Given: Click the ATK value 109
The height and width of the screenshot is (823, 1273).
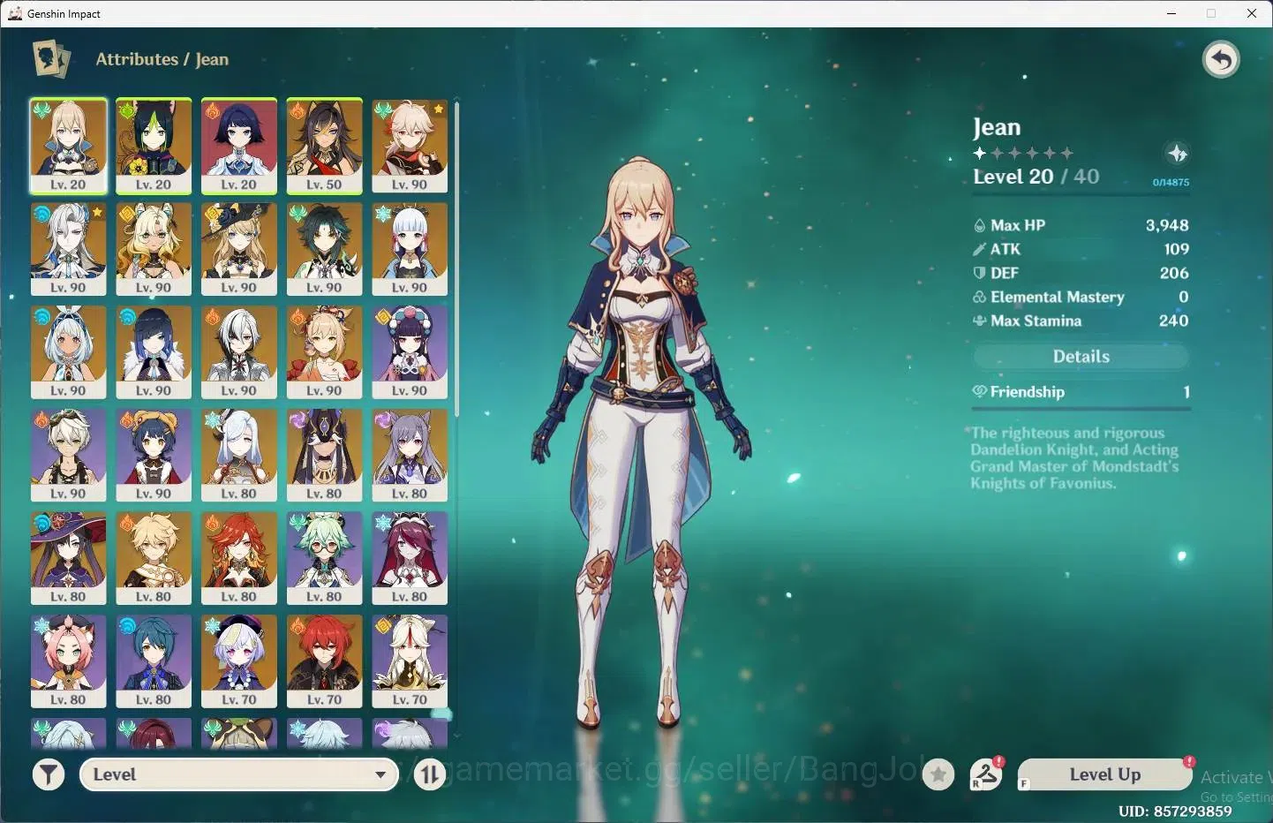Looking at the screenshot, I should (1176, 249).
